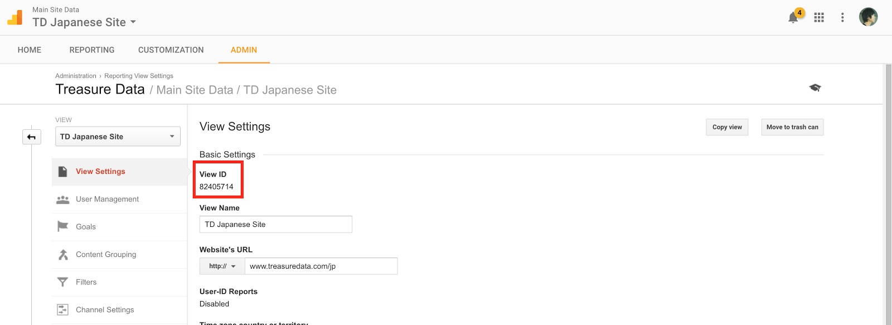Go to the HOME tab
The image size is (892, 325).
[x=30, y=50]
